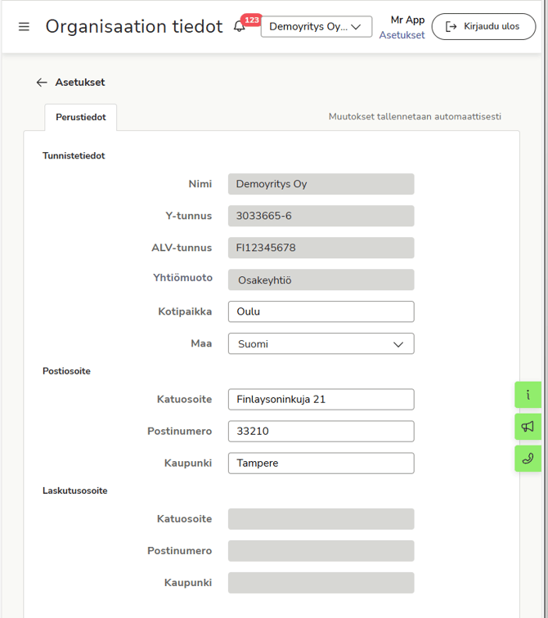This screenshot has height=618, width=548.
Task: Open the Maa country dropdown
Action: pos(321,344)
